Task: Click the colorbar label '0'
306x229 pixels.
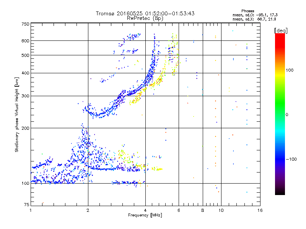Action: [287, 115]
